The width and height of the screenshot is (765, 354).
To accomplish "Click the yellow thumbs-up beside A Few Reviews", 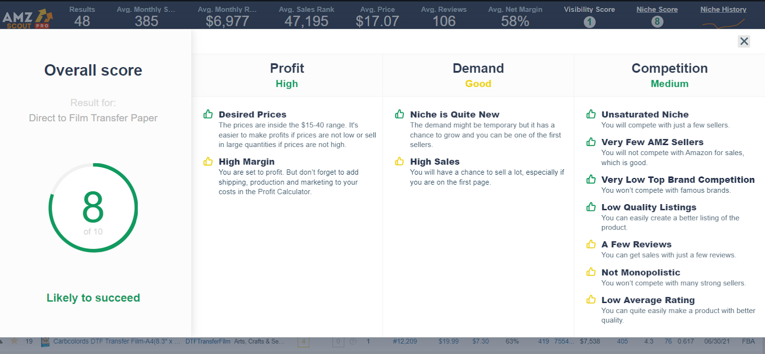I will 591,244.
